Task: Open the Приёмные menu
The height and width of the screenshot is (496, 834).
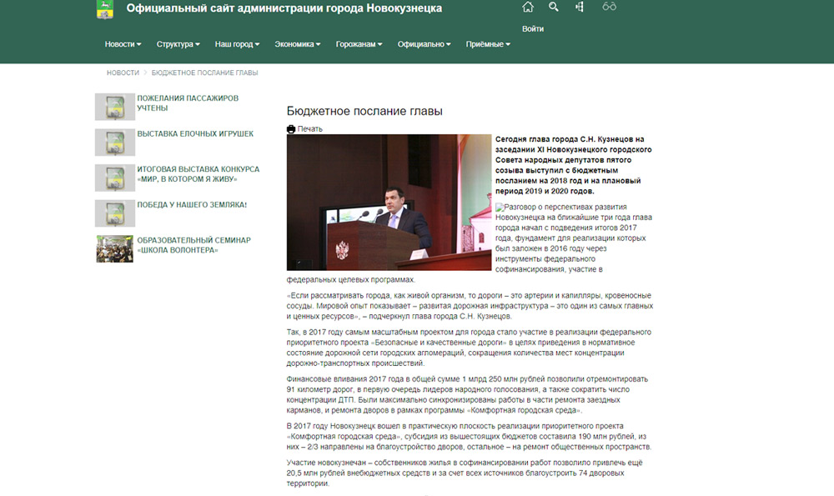Action: point(488,44)
